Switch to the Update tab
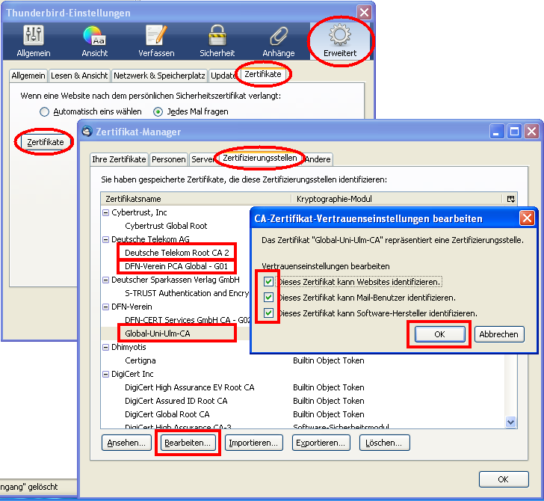Screen dimensions: 544x501 (x=223, y=76)
